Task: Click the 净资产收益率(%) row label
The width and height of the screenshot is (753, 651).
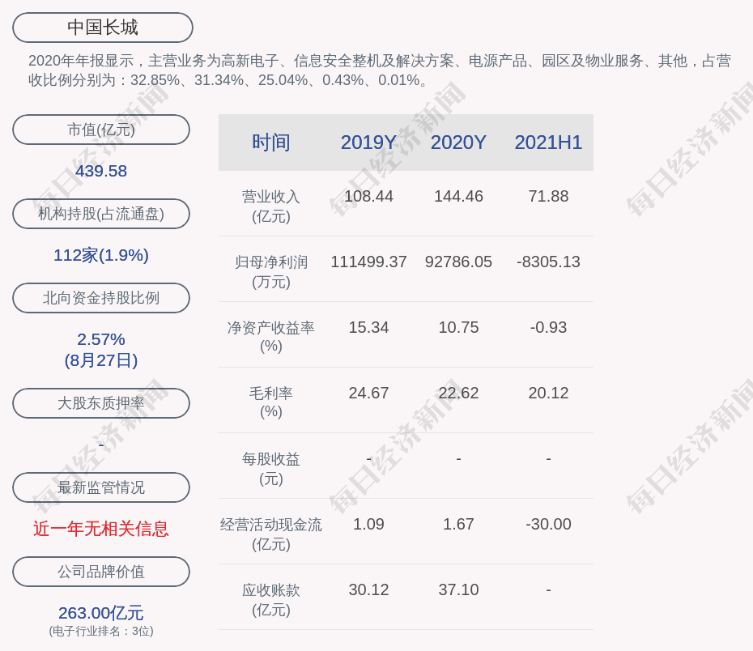Action: (271, 337)
